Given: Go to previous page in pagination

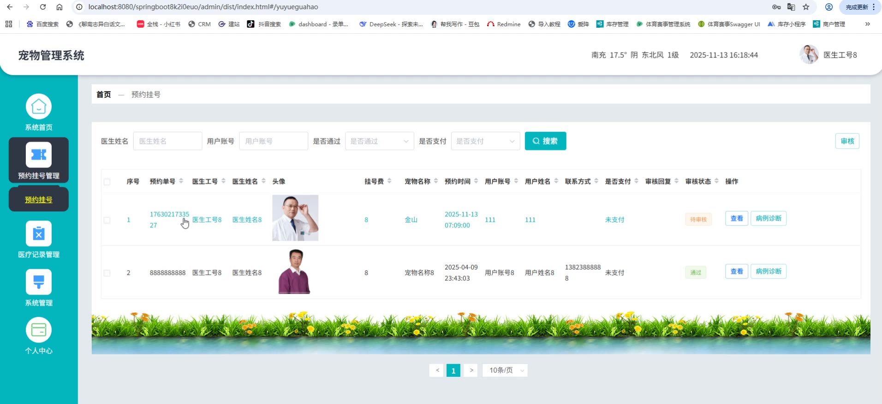Looking at the screenshot, I should [x=436, y=370].
